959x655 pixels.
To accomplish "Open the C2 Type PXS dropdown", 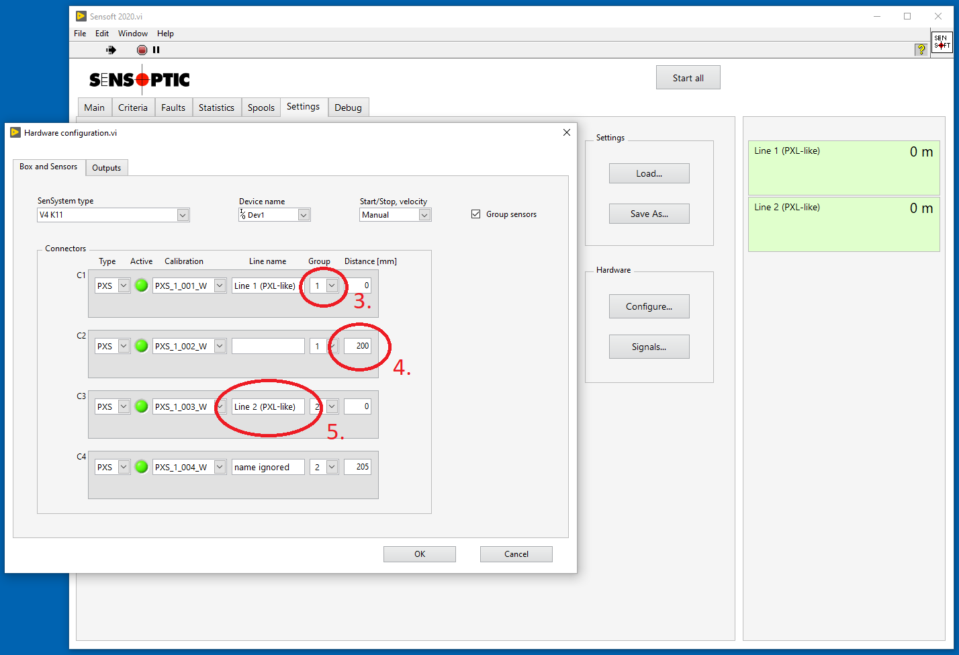I will [124, 346].
